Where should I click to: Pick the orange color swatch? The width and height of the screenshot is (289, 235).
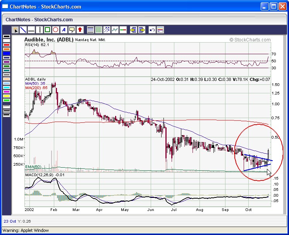pos(7,49)
